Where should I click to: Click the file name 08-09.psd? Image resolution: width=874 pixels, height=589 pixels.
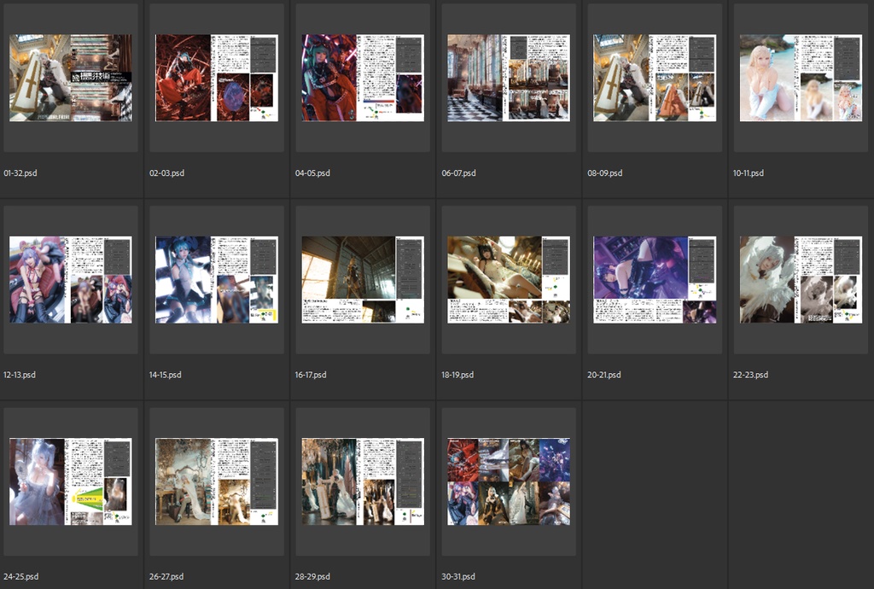[x=605, y=172]
